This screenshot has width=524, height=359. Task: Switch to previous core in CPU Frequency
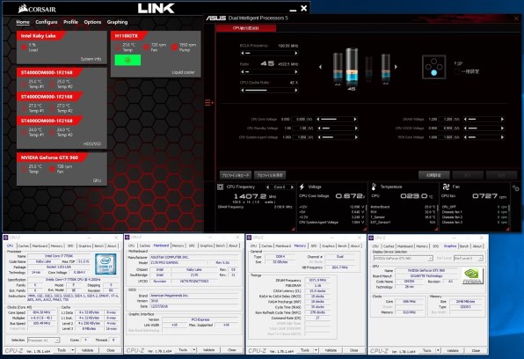(x=267, y=187)
